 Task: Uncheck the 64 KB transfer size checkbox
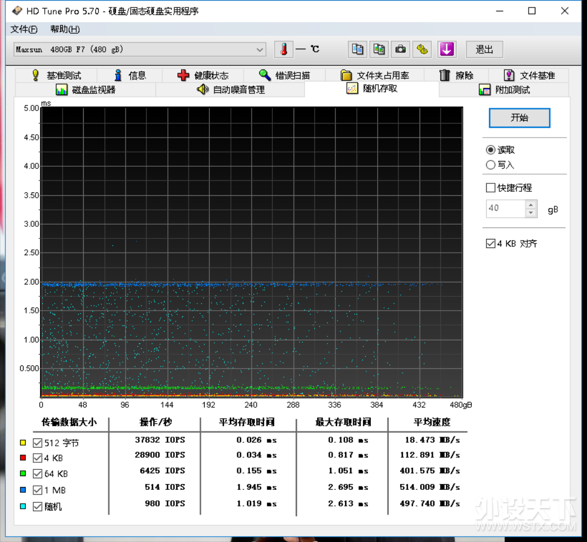37,474
